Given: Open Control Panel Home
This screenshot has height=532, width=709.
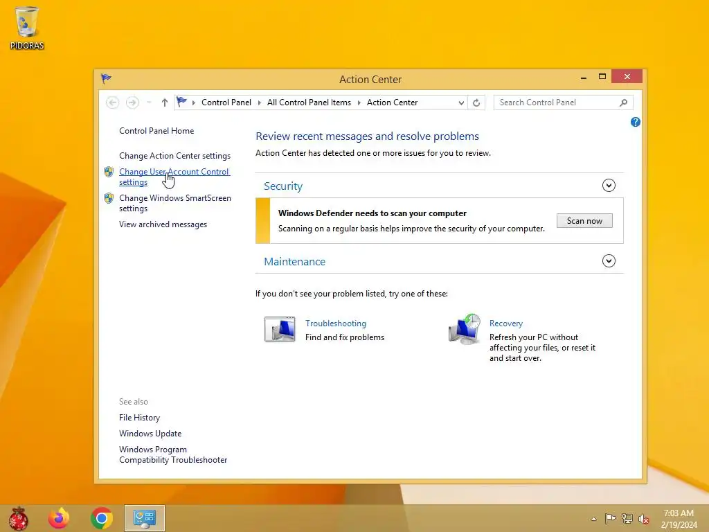Looking at the screenshot, I should [x=156, y=131].
